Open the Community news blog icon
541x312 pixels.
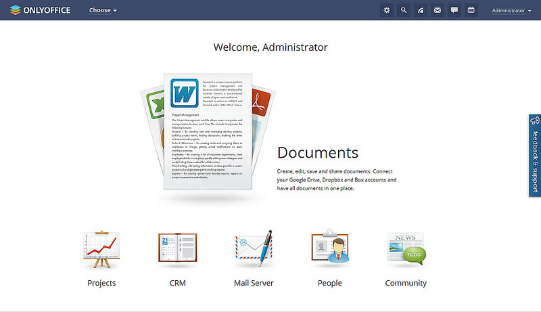406,248
